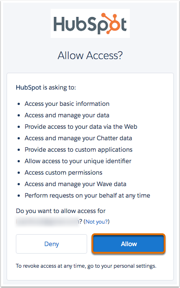Click "Allow access to your unique identifier"

78,161
